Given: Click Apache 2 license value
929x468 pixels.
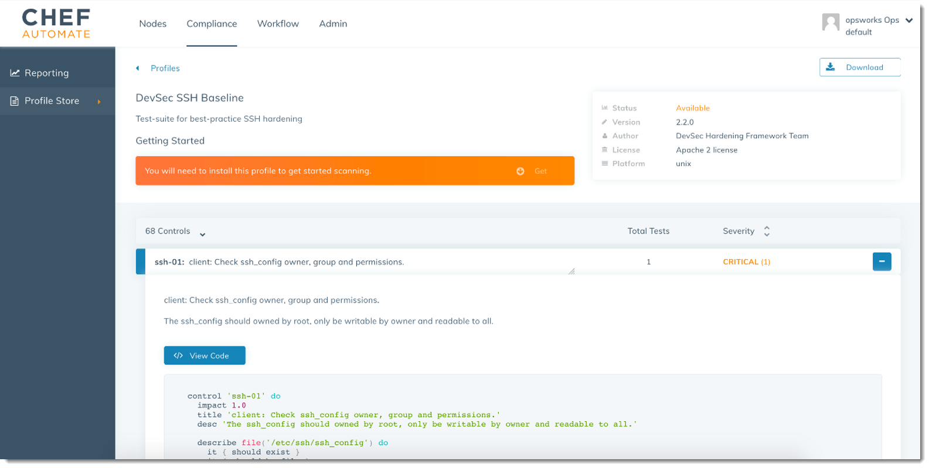Looking at the screenshot, I should (x=706, y=150).
